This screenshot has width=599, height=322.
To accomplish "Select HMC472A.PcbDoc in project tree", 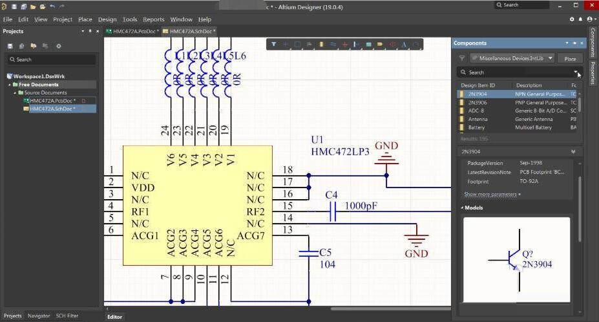I will point(53,101).
